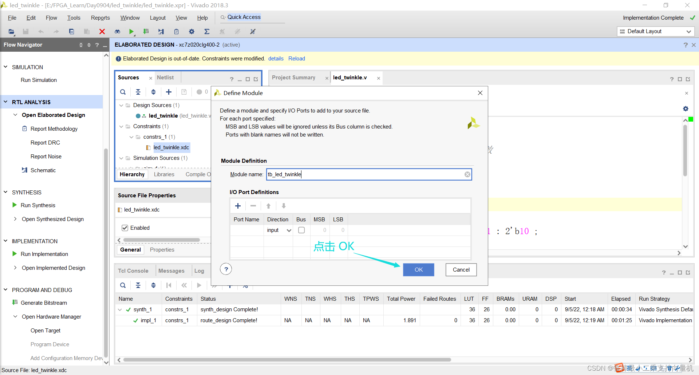699x375 pixels.
Task: Collapse the SIMULATION section
Action: click(x=5, y=67)
